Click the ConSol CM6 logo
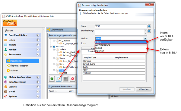 [x=10, y=23]
